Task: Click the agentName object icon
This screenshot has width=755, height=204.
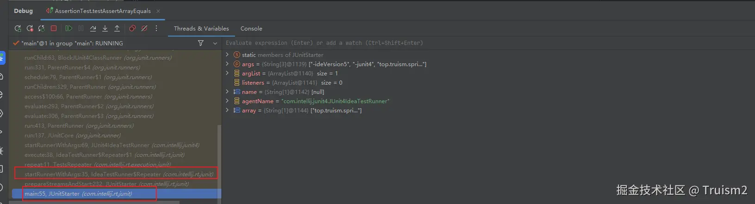Action: pyautogui.click(x=237, y=101)
